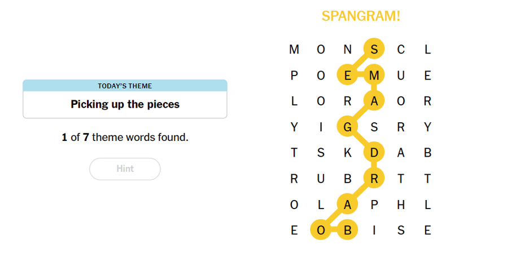
Task: Tap the highlighted yellow D circle
Action: click(x=374, y=153)
